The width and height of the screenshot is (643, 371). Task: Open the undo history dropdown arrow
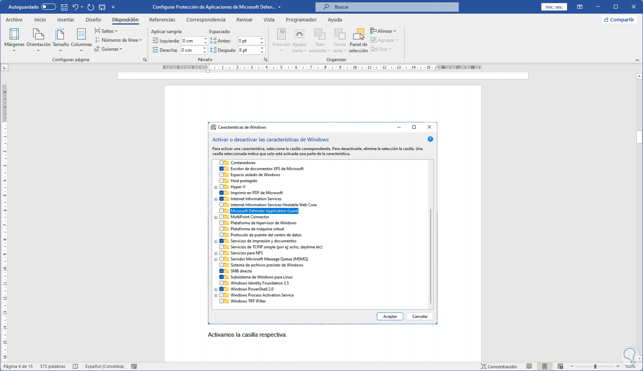coord(82,7)
